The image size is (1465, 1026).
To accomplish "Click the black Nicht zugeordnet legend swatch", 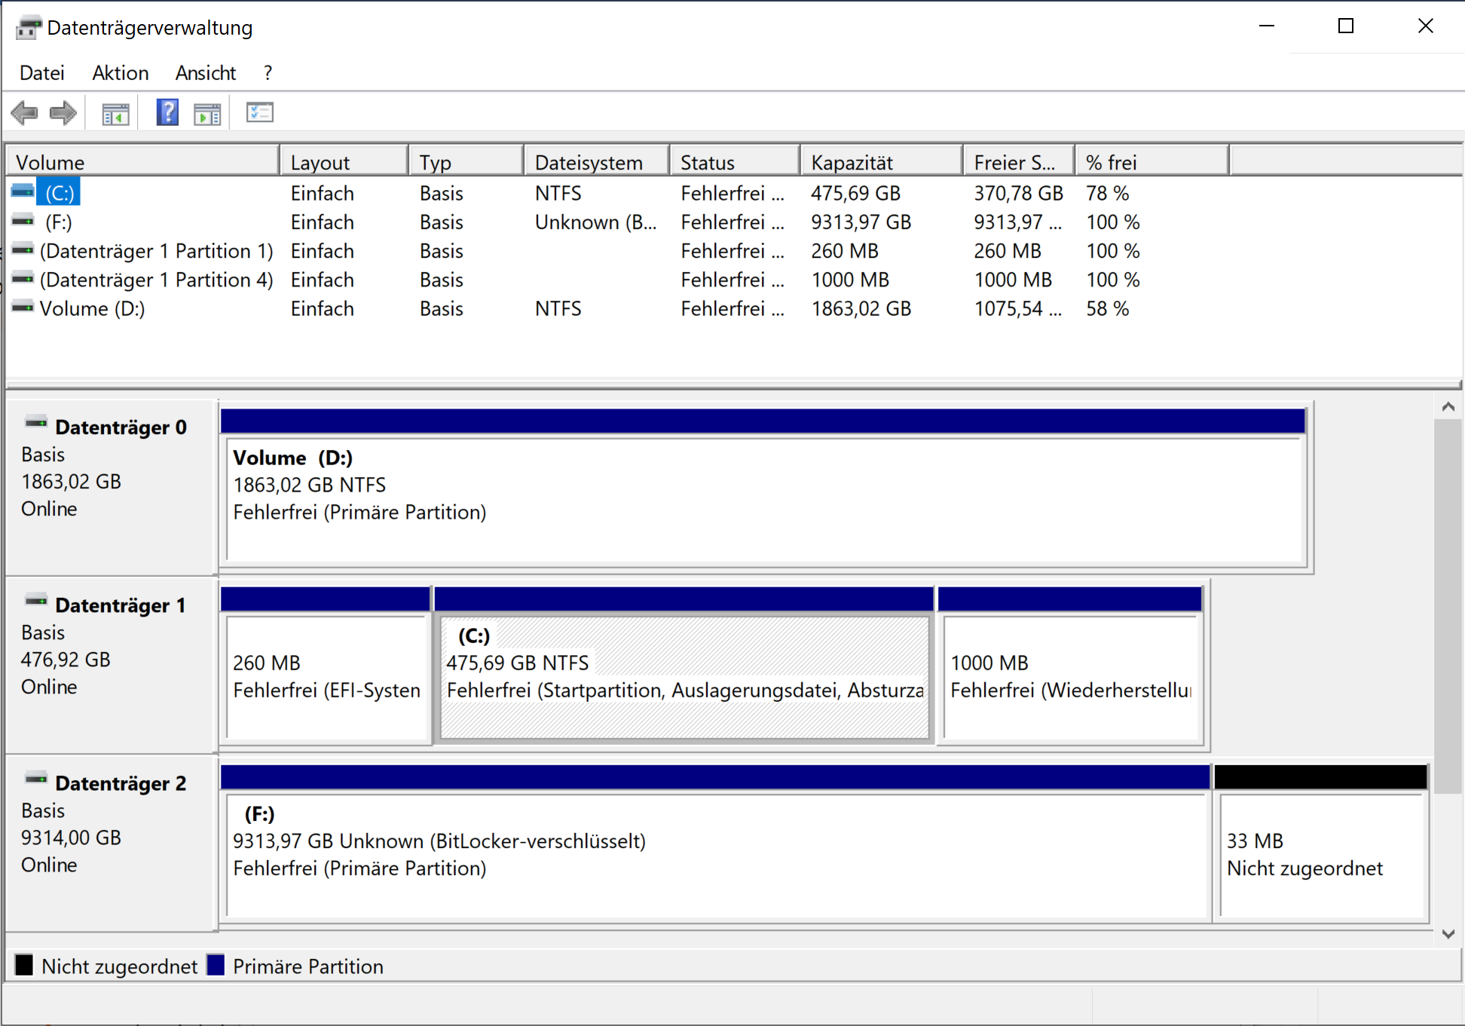I will [x=24, y=966].
